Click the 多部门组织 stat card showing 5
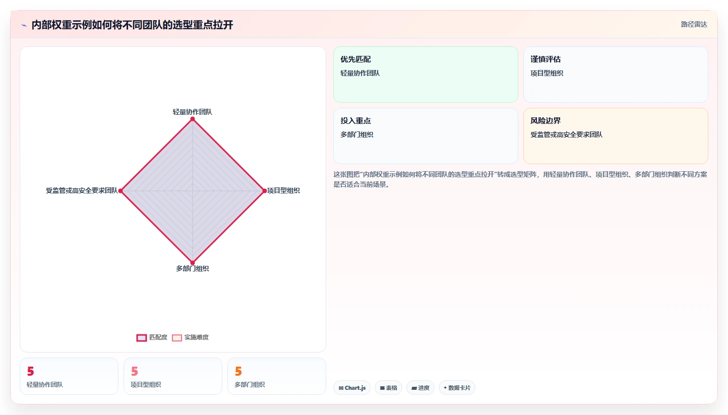728x415 pixels. pos(277,376)
